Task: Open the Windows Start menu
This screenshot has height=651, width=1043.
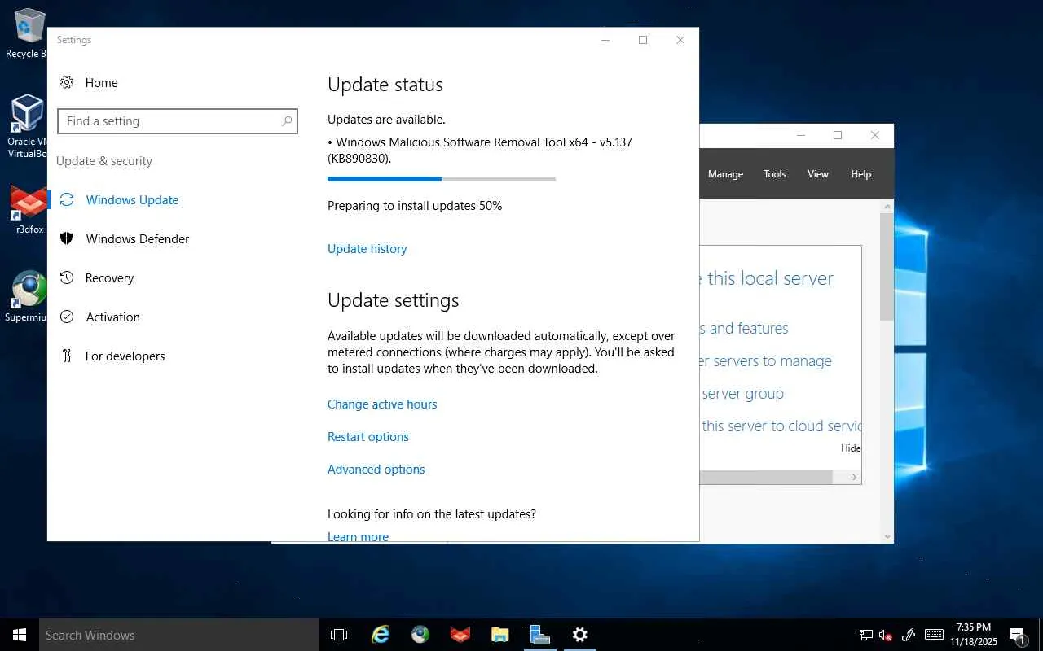Action: click(x=20, y=635)
